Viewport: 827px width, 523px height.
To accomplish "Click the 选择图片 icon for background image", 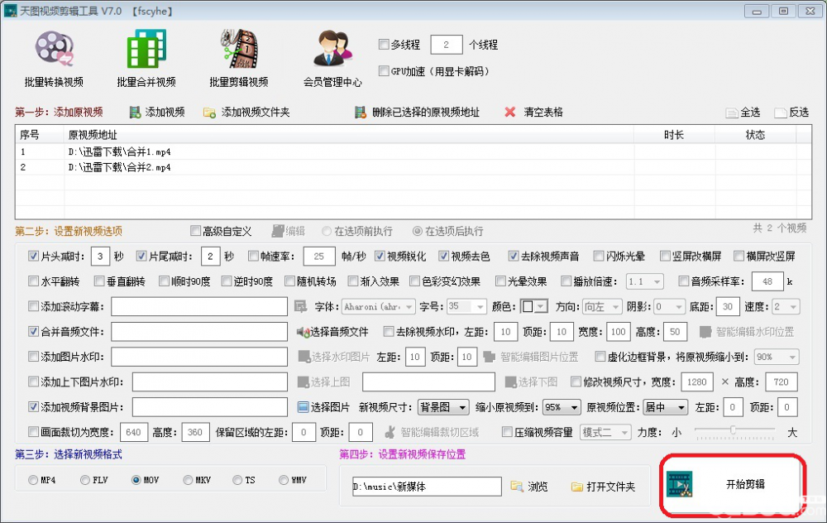I will tap(303, 407).
